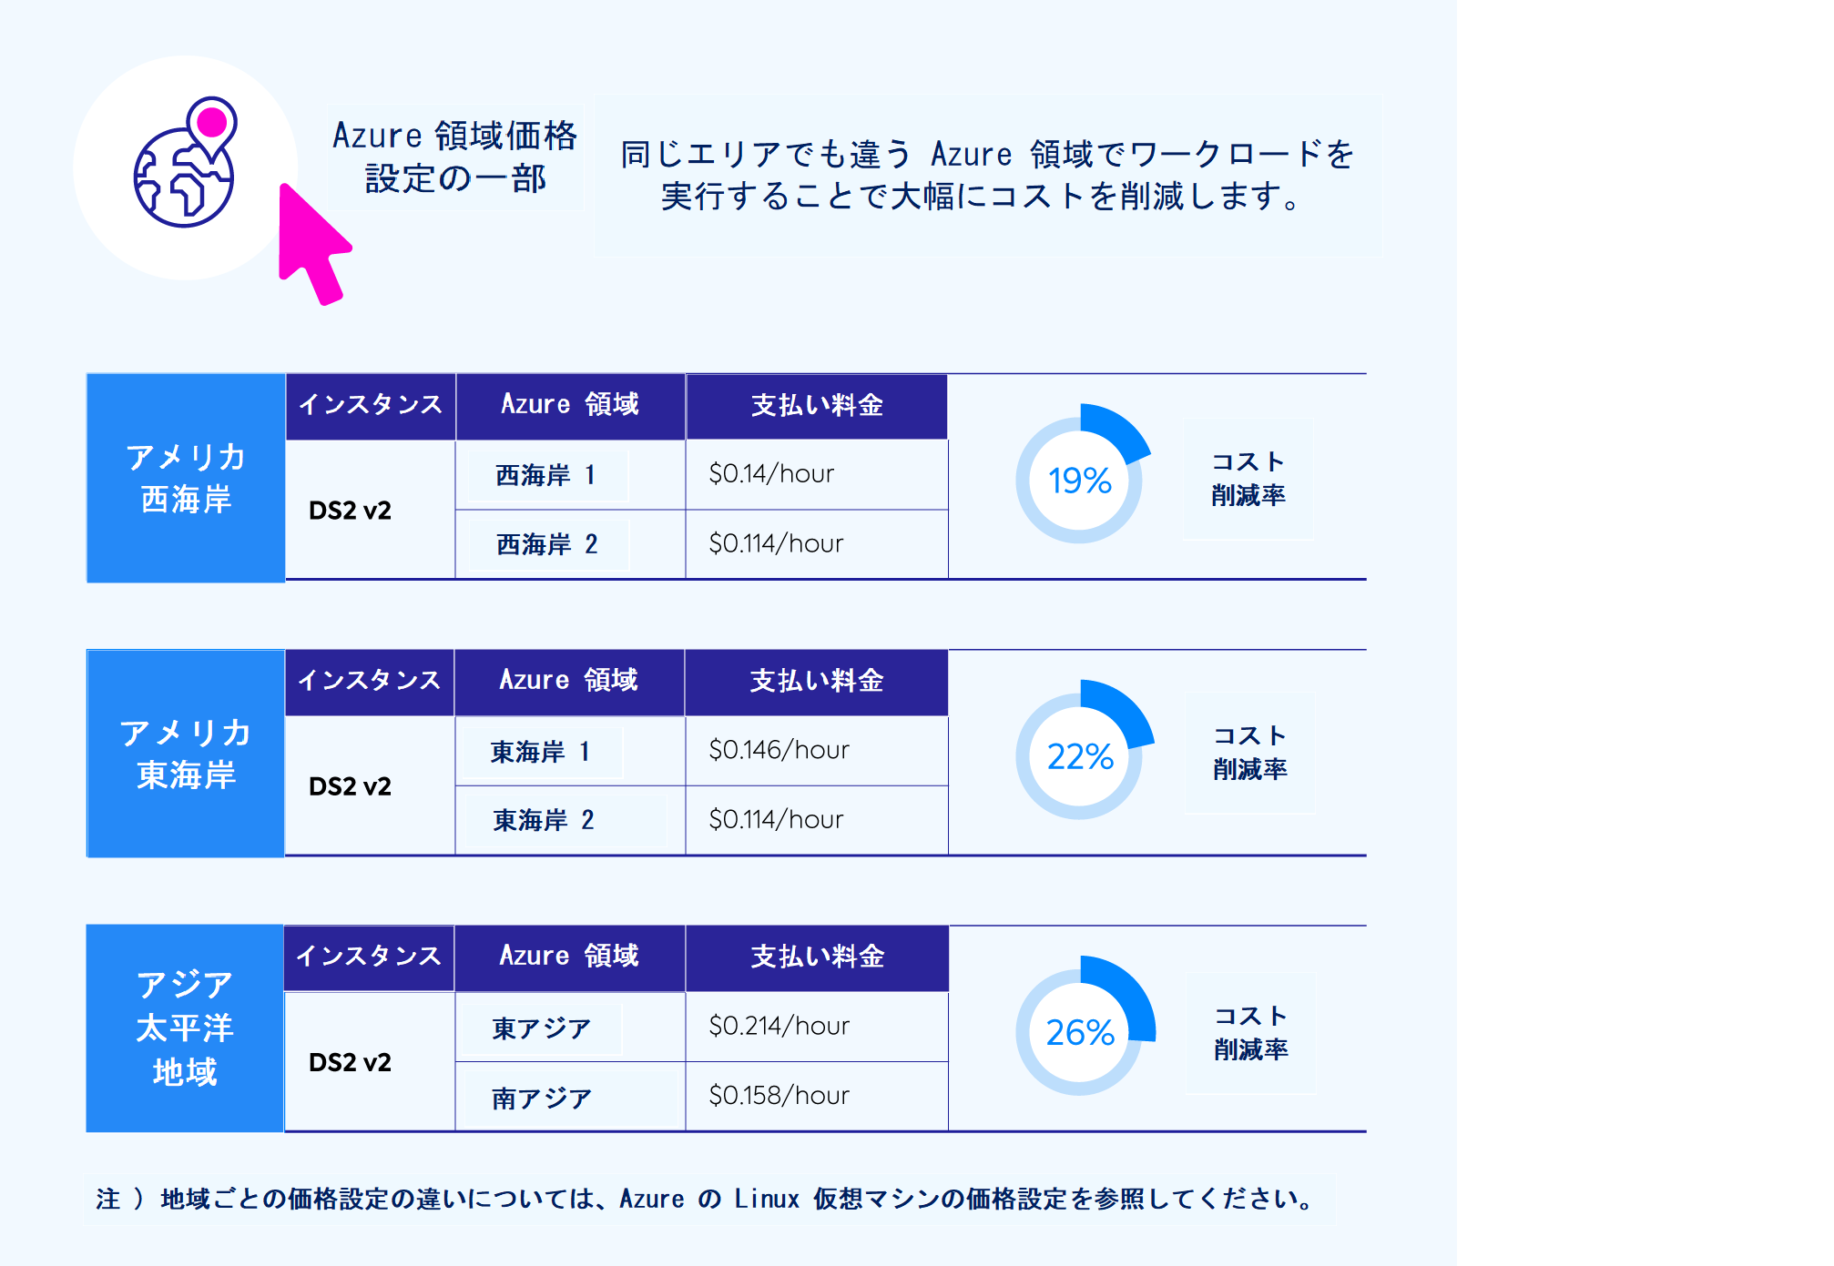This screenshot has width=1834, height=1266.
Task: Select the アメリカ東海岸 region block
Action: 186,754
